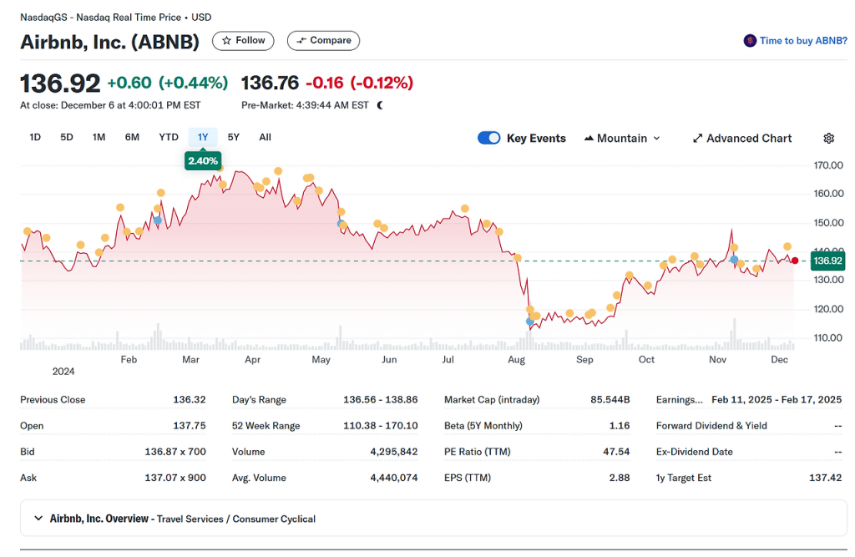This screenshot has height=557, width=855.
Task: Click the closing price 136.92 headline
Action: click(60, 84)
